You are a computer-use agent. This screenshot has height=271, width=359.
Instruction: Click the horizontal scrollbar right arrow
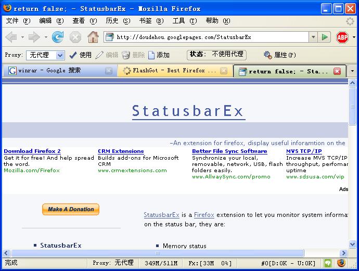343,253
